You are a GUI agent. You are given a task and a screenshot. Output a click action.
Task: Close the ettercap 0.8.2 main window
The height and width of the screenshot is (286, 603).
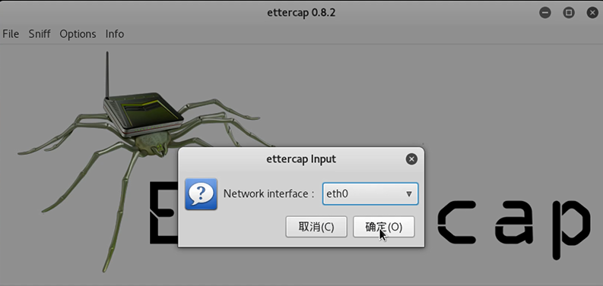pos(592,13)
